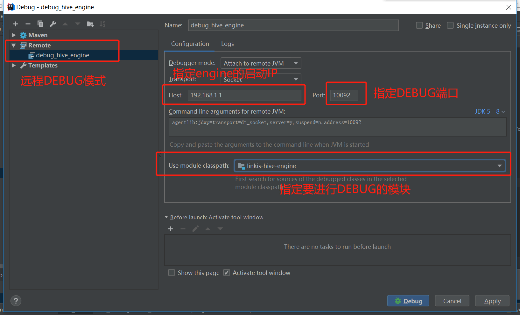This screenshot has width=520, height=315.
Task: Click into the Host input field
Action: pyautogui.click(x=244, y=95)
